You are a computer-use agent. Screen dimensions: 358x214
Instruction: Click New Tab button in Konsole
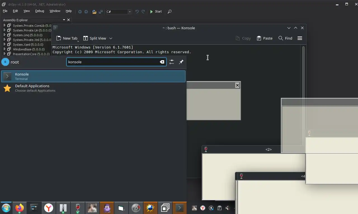click(x=67, y=38)
